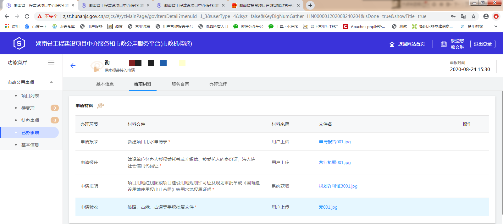Click the 退出登录 button
This screenshot has height=224, width=503.
(483, 44)
